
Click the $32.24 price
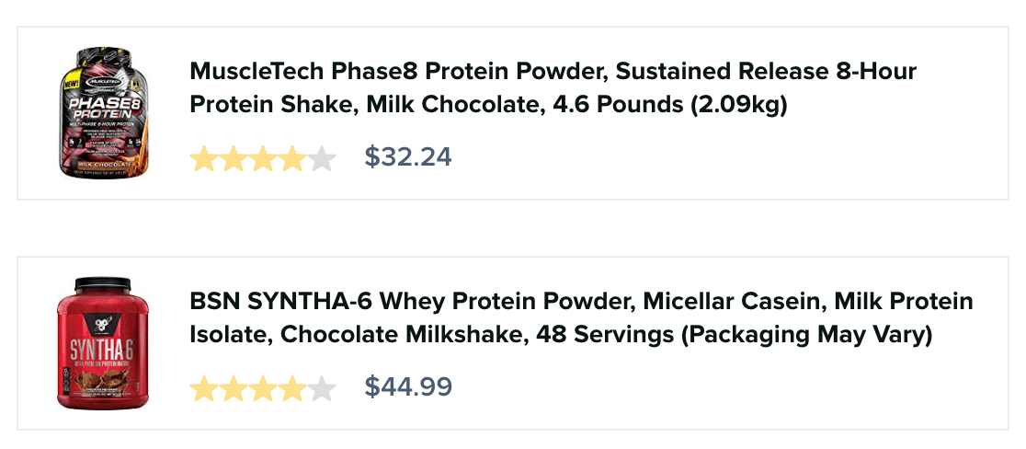point(408,157)
